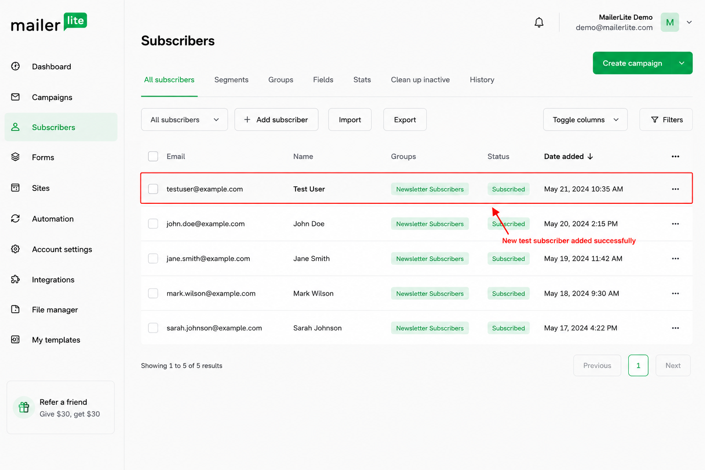The height and width of the screenshot is (470, 705).
Task: Open the notifications bell
Action: click(539, 22)
